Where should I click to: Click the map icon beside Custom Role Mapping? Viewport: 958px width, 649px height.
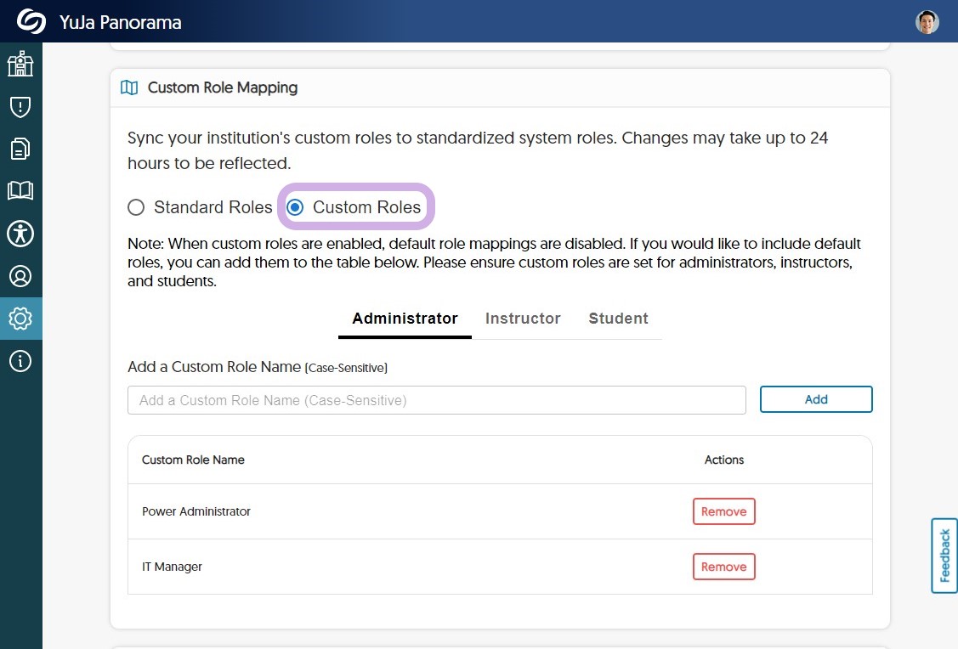[129, 87]
